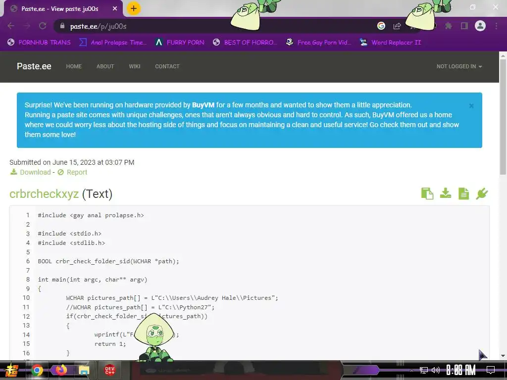Screen dimensions: 507x380
Task: Click the green download arrow icon
Action: pos(446,193)
